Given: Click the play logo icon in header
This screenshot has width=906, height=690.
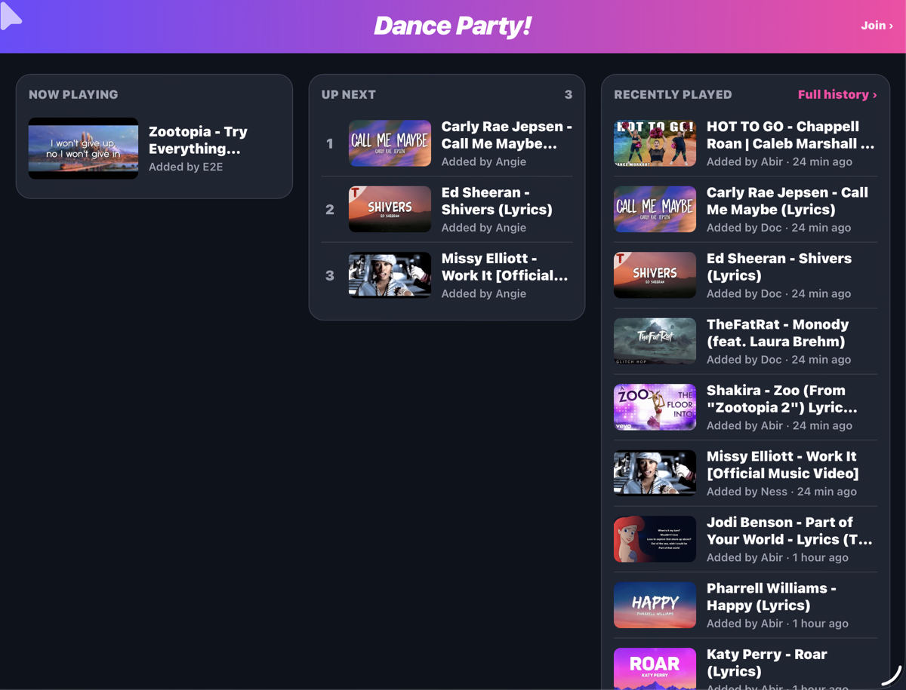Looking at the screenshot, I should pos(11,17).
